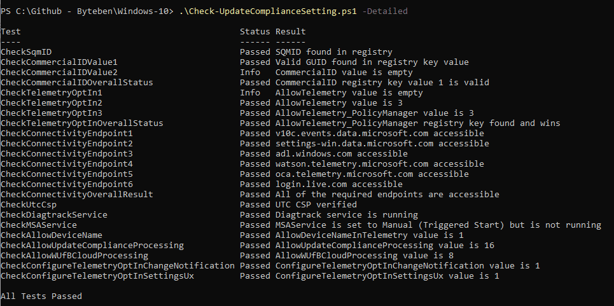This screenshot has width=614, height=306.
Task: Click Info status for CheckTelemetryOptIn1
Action: pos(250,92)
